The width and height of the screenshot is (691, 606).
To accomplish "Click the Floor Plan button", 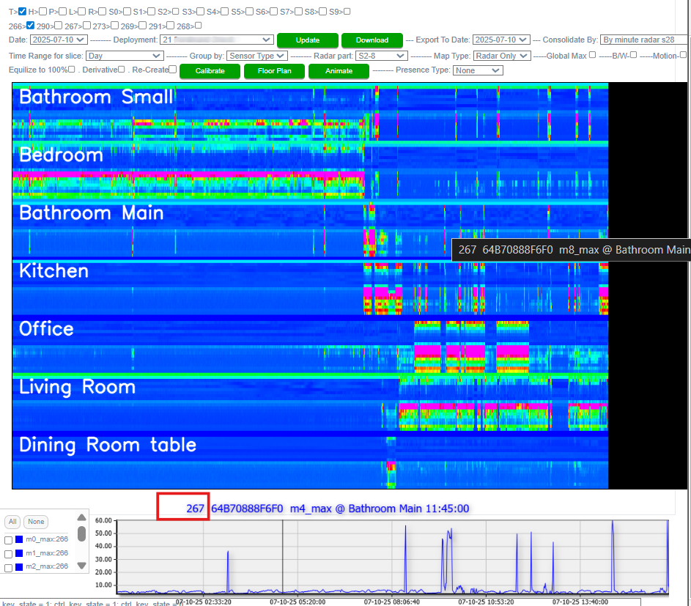I will tap(275, 71).
